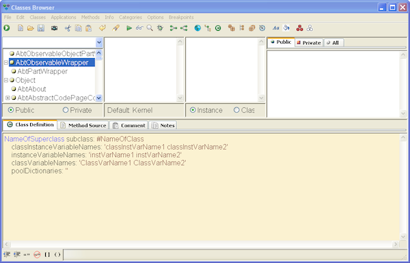Open the Info menu
The height and width of the screenshot is (263, 410).
(109, 17)
